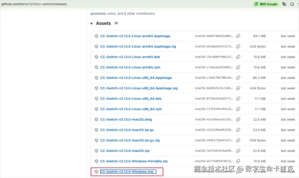Viewport: 299px width, 178px height.
Task: Collapse the Assets section triangle
Action: (x=92, y=23)
